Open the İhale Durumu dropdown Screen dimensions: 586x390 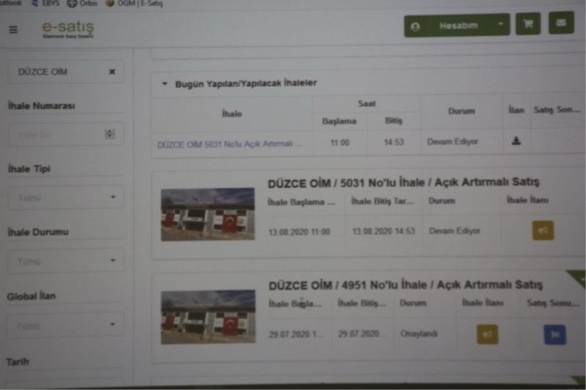click(66, 260)
